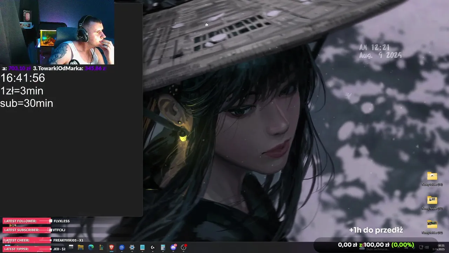Open the League of Legends taskbar icon
The width and height of the screenshot is (449, 253).
(101, 247)
